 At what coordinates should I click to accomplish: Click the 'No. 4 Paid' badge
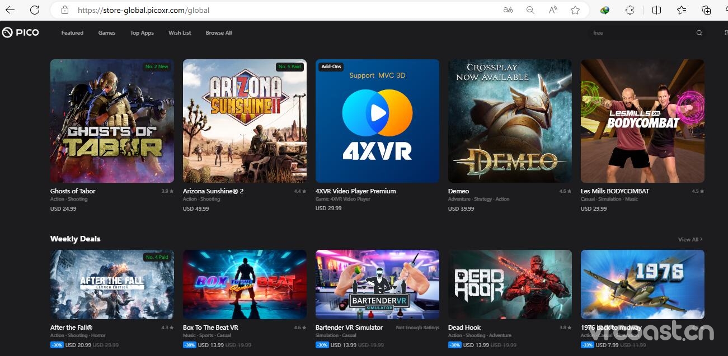pyautogui.click(x=157, y=257)
